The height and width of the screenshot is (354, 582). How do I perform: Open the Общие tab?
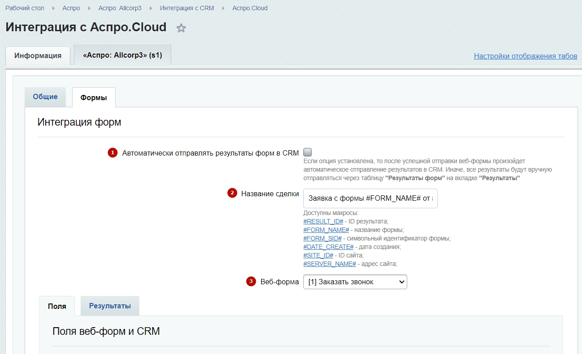(45, 97)
